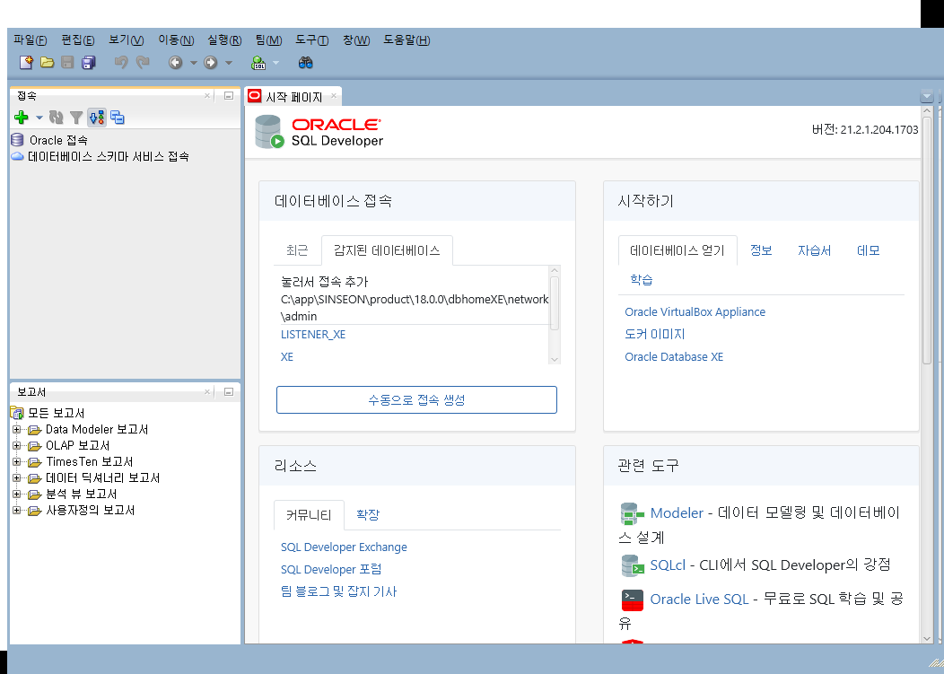This screenshot has height=674, width=944.
Task: Switch to the 정보 tab
Action: point(761,250)
